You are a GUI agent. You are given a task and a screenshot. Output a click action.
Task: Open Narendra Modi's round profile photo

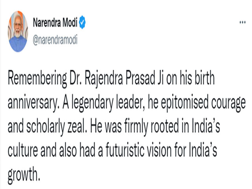point(18,31)
